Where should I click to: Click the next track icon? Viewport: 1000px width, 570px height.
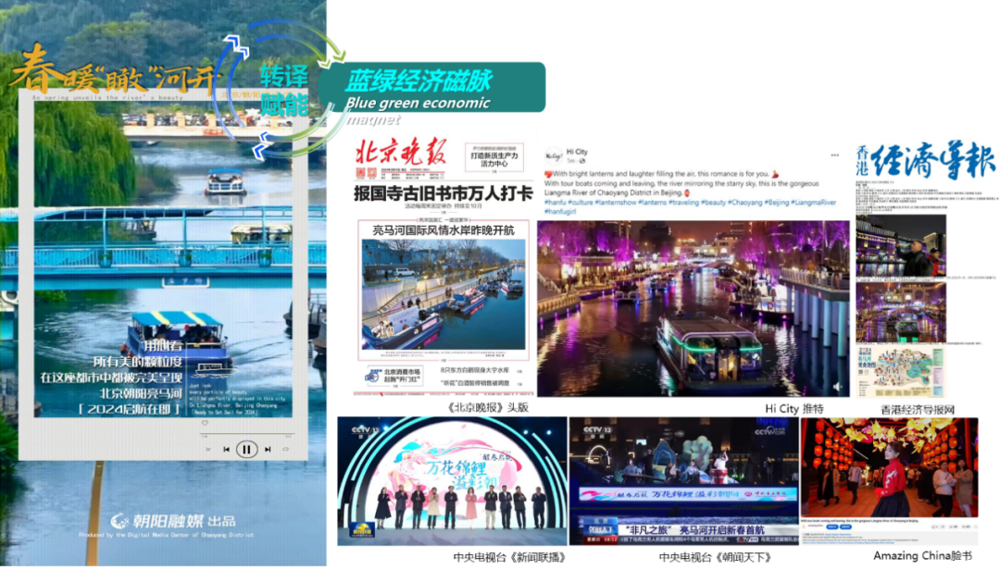pos(268,449)
